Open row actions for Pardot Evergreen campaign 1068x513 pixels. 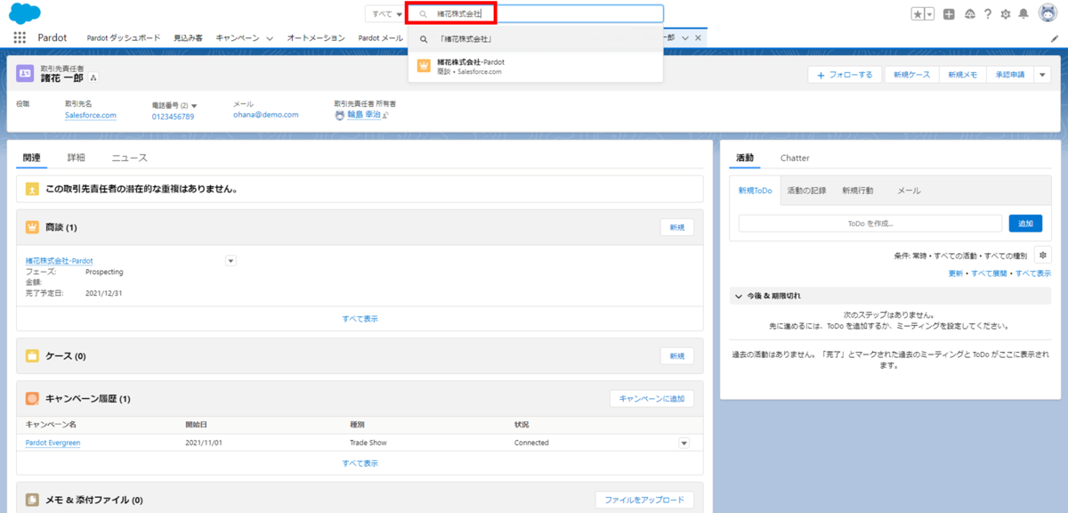tap(684, 443)
